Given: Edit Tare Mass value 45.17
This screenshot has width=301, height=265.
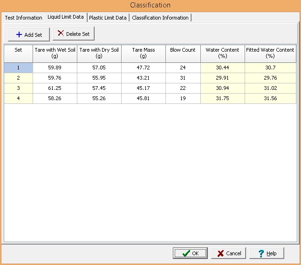Looking at the screenshot, I should (143, 88).
